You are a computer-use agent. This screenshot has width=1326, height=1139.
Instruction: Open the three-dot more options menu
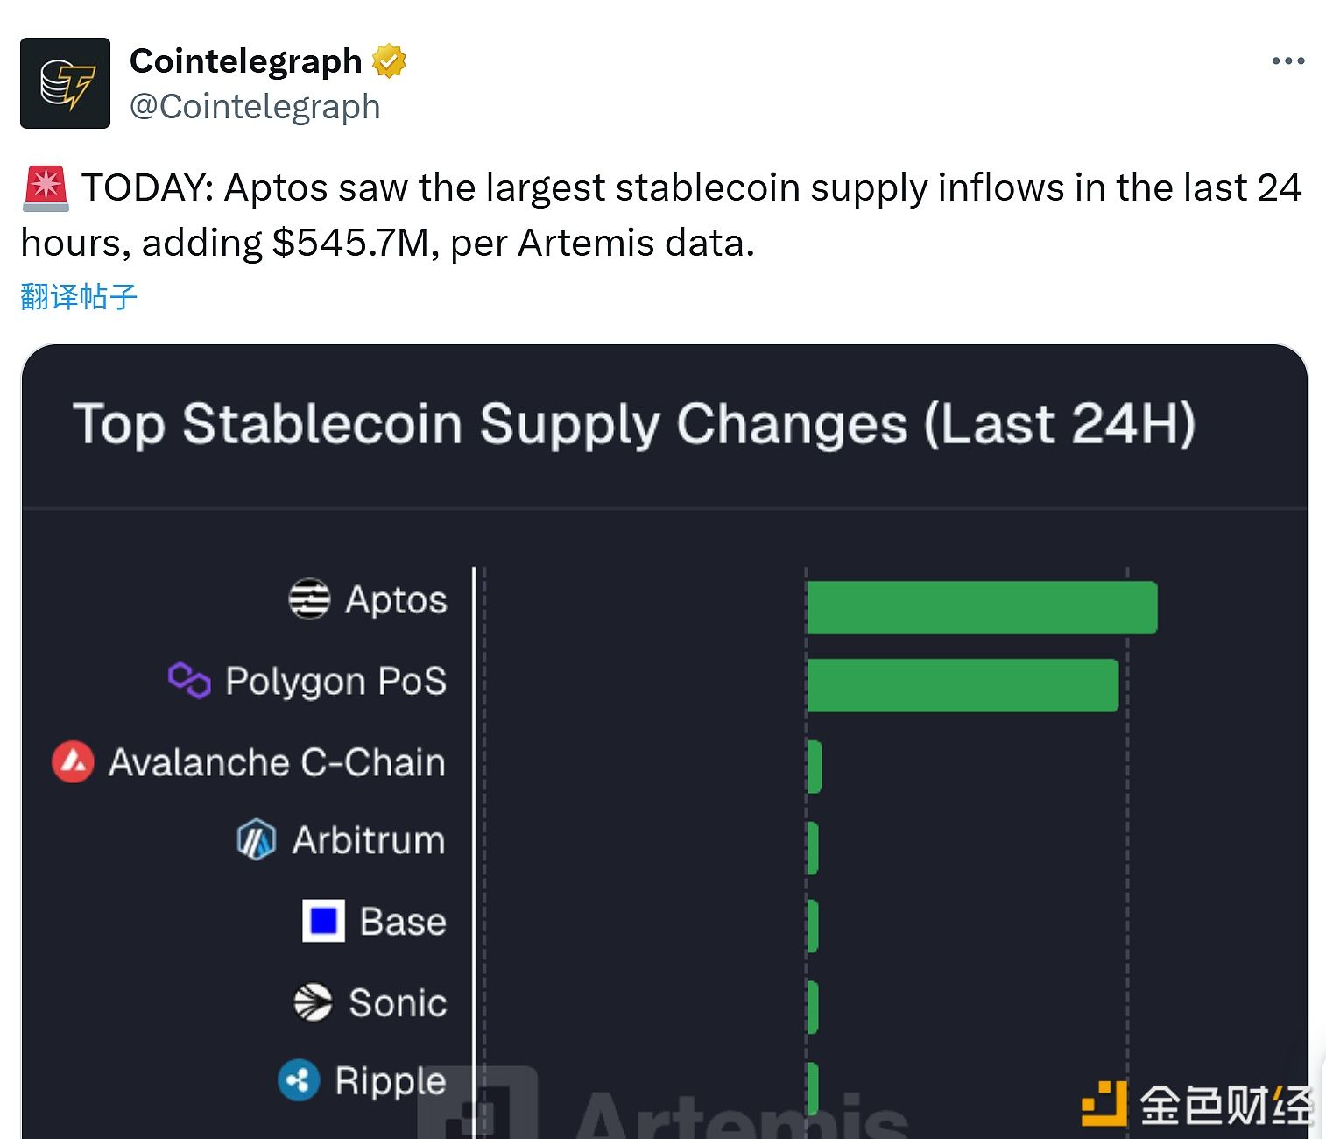tap(1287, 61)
